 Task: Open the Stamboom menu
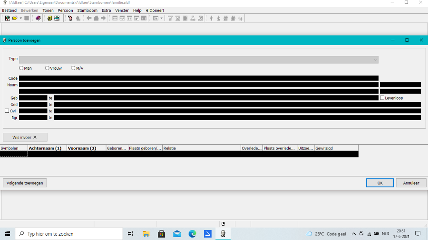click(x=87, y=10)
